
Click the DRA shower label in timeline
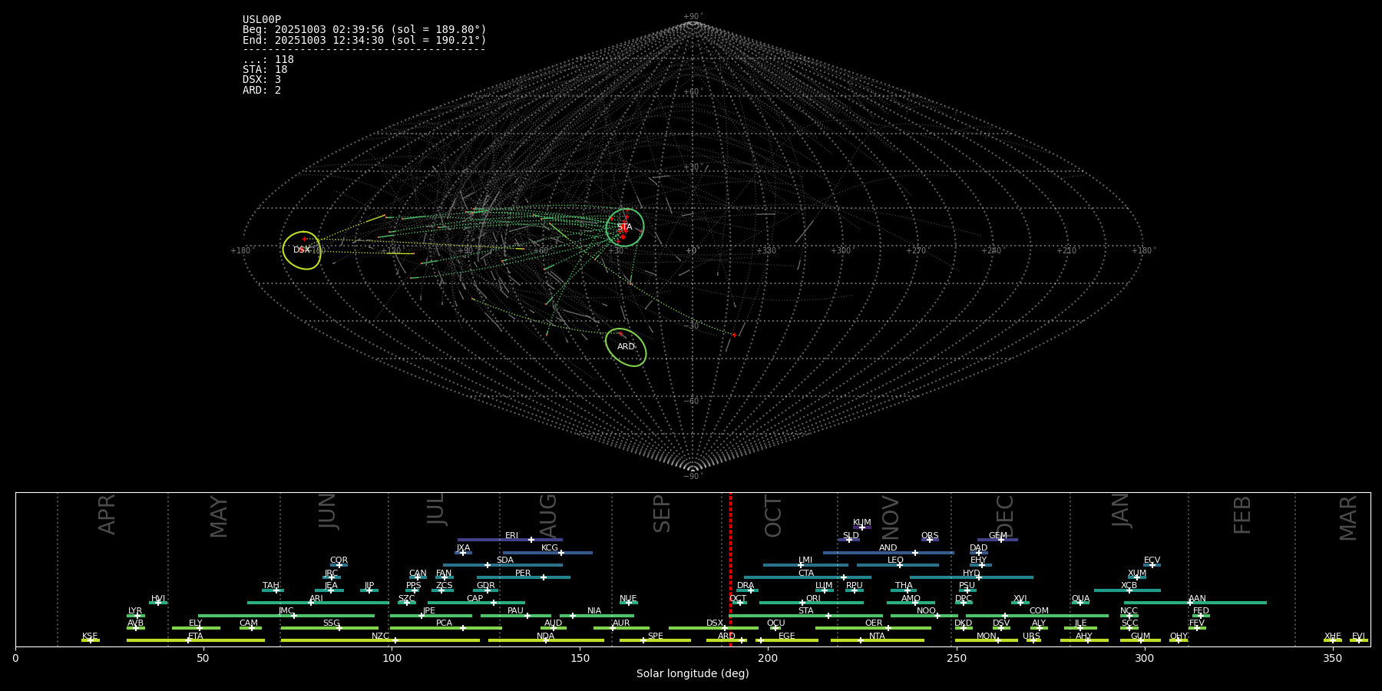click(746, 586)
